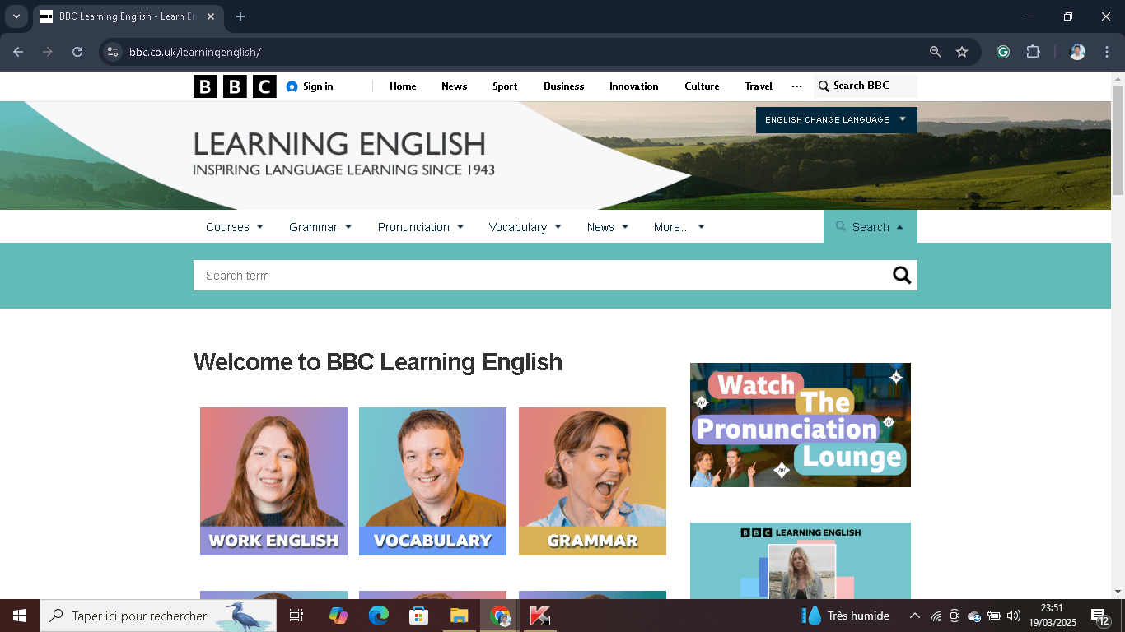Open Chrome profile avatar icon

(1076, 51)
